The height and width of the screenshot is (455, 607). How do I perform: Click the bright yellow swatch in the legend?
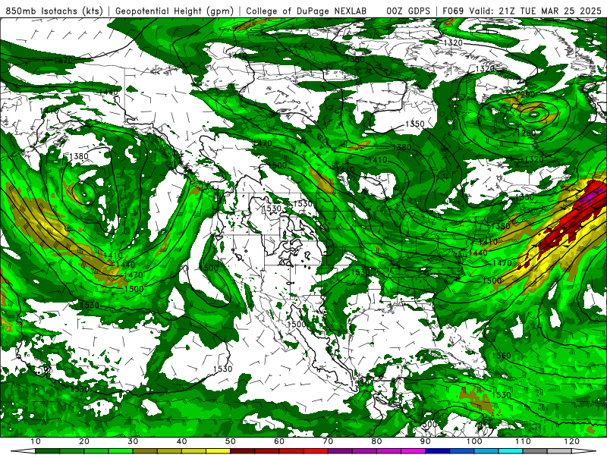point(218,451)
